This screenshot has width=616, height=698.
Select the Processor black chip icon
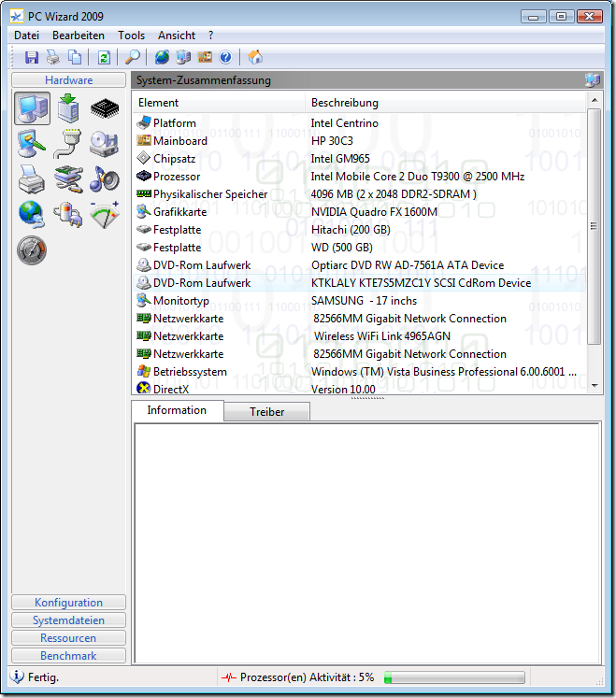point(105,108)
